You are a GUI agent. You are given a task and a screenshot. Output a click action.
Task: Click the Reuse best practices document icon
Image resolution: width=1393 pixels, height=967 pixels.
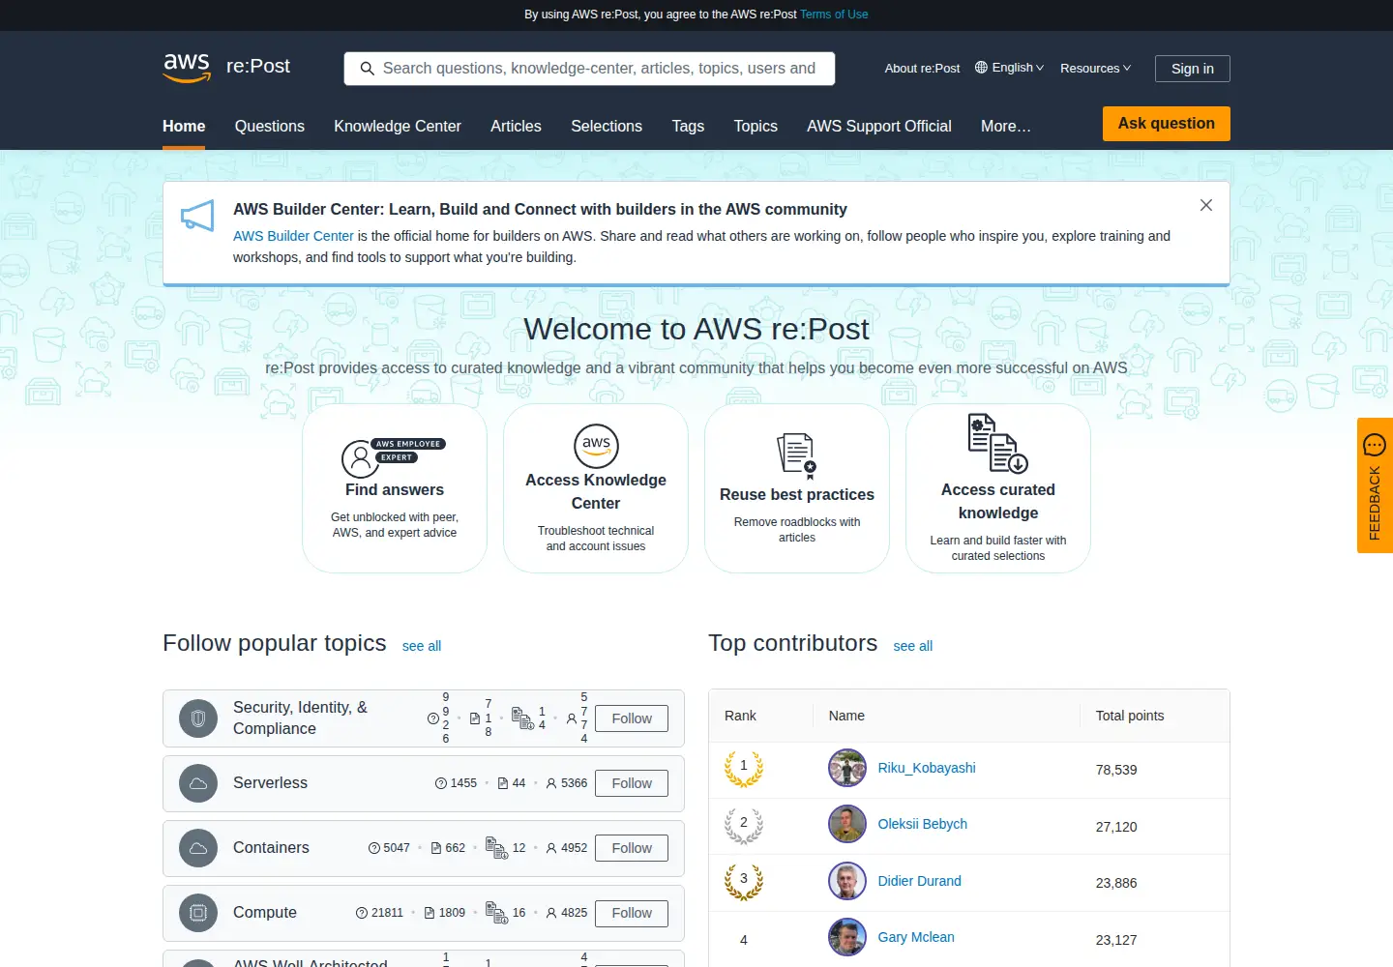(797, 455)
